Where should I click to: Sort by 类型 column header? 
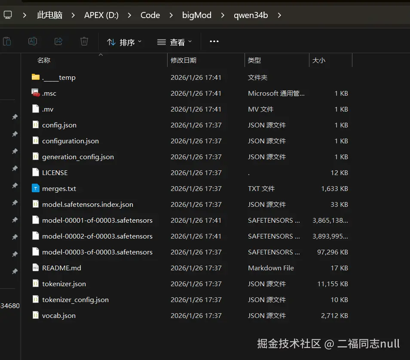coord(254,61)
